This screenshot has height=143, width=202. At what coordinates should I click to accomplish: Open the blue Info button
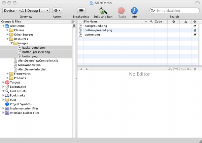pyautogui.click(x=134, y=11)
